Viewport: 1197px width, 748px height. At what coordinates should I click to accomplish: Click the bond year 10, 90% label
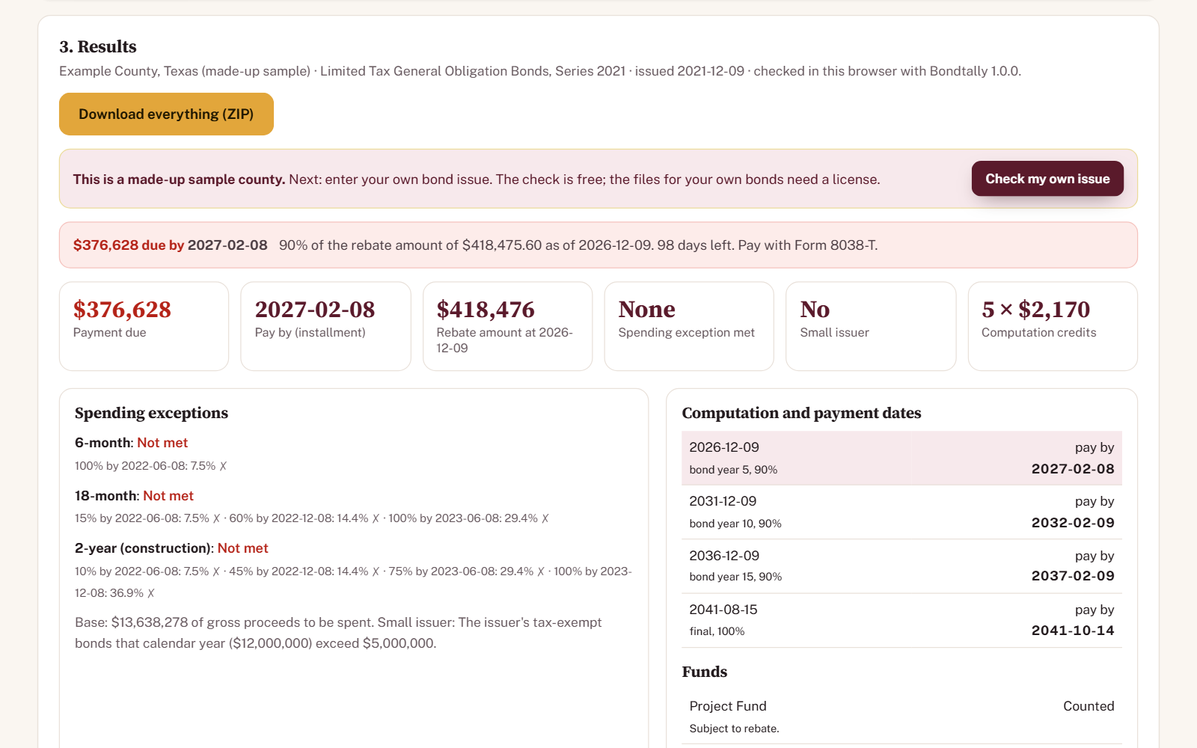[735, 524]
